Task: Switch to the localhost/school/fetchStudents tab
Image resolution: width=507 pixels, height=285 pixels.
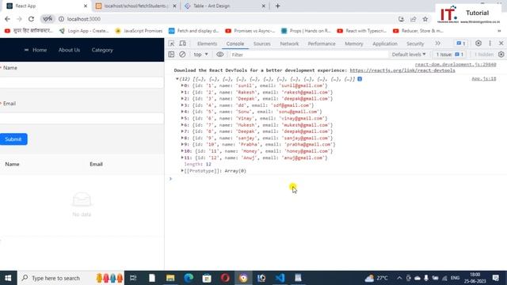Action: coord(136,6)
